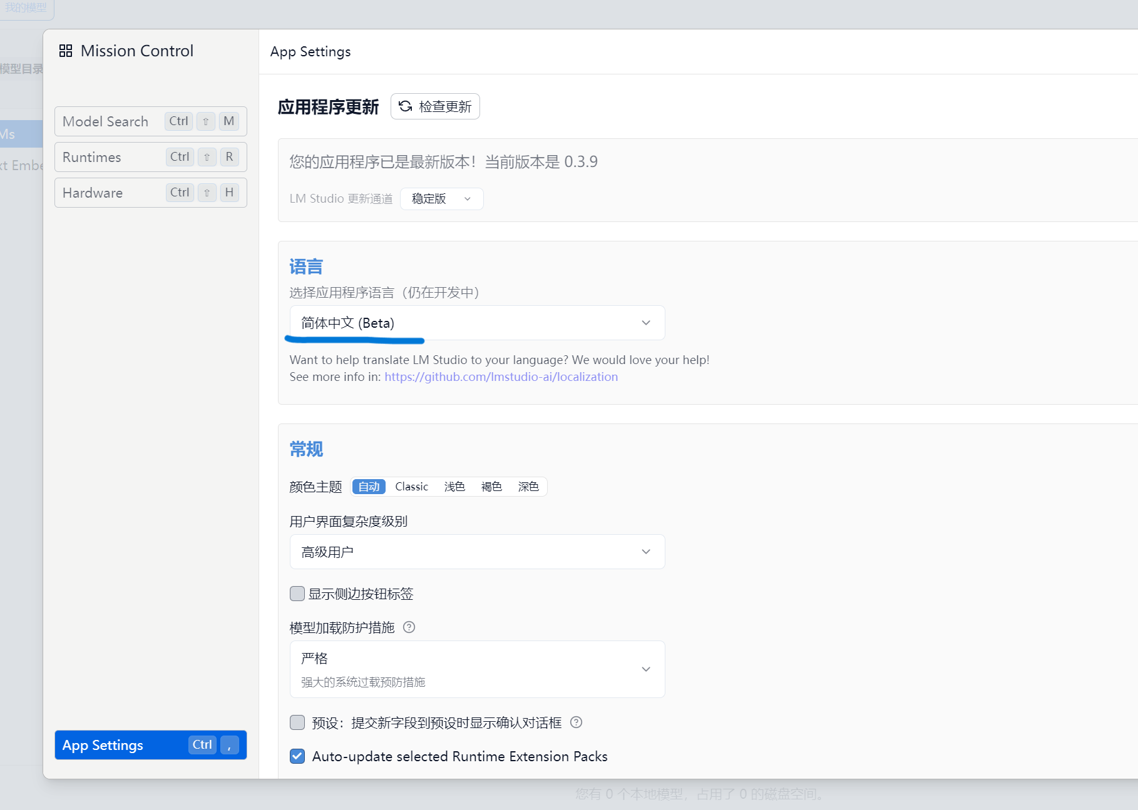Click chevron of 高级用户 complexity dropdown
This screenshot has height=810, width=1138.
[x=646, y=552]
